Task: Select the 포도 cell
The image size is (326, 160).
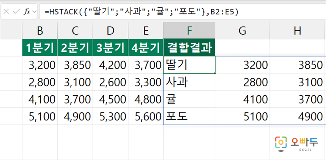Action: pos(189,117)
